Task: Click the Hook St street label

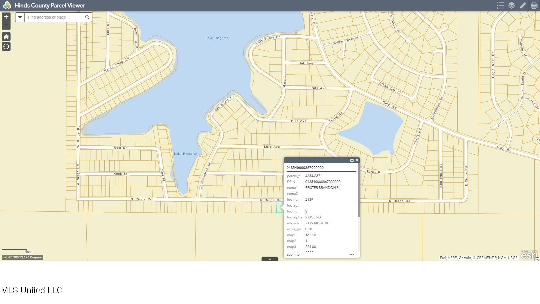Action: [x=120, y=174]
